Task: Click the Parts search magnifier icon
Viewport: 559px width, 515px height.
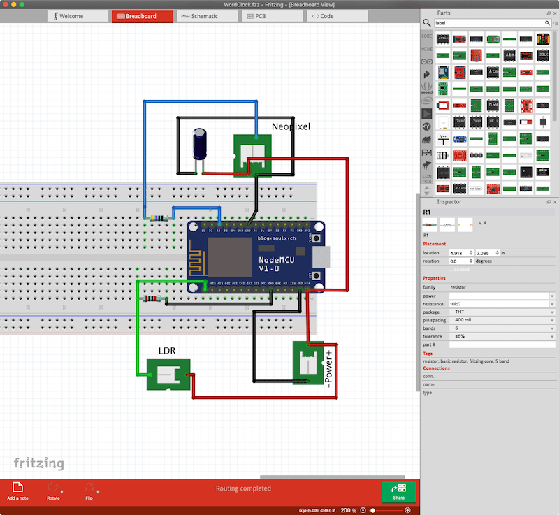Action: 427,23
